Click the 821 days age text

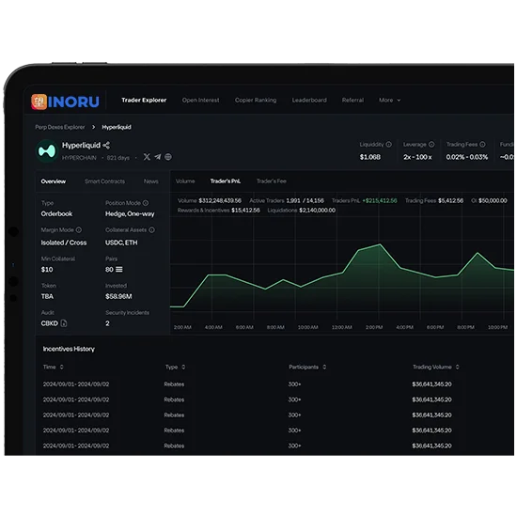point(118,158)
